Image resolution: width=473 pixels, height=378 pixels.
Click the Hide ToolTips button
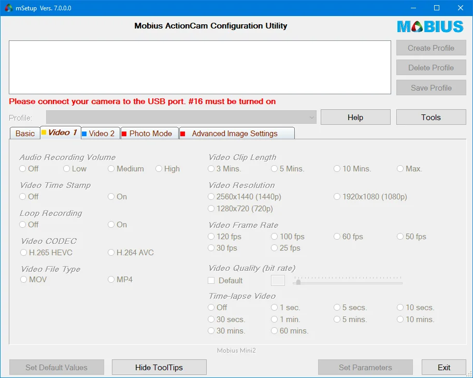click(x=159, y=368)
